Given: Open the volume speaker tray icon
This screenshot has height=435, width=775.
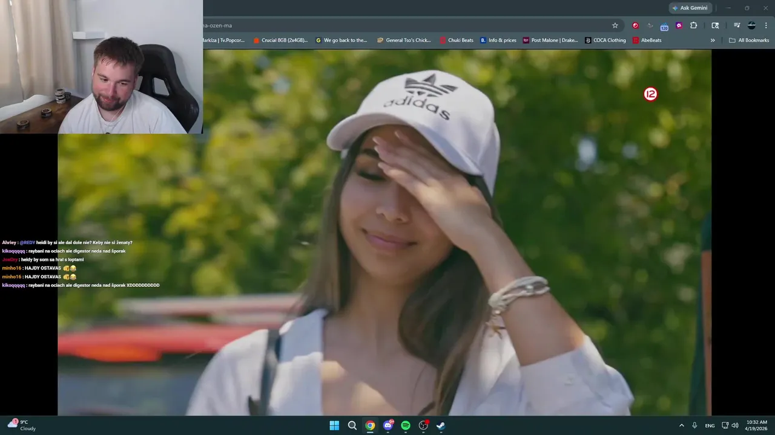Looking at the screenshot, I should [735, 425].
